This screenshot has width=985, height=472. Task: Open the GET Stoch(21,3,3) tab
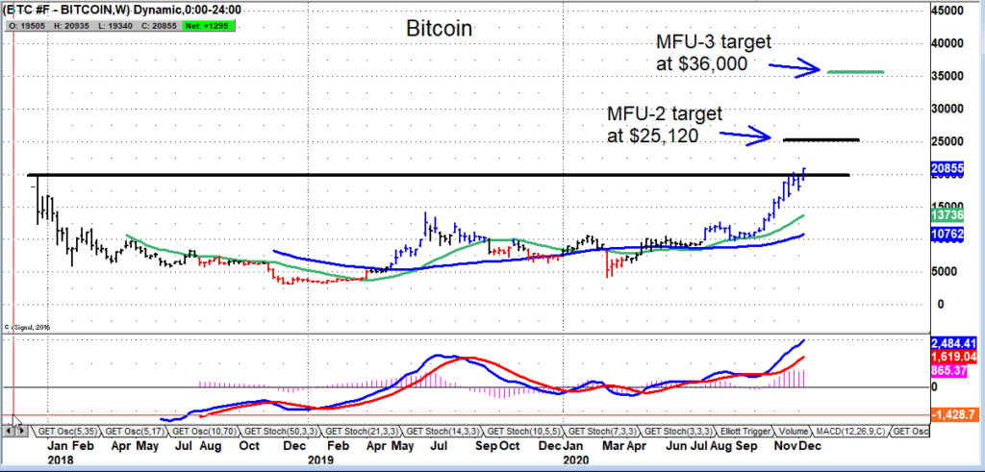tap(364, 432)
